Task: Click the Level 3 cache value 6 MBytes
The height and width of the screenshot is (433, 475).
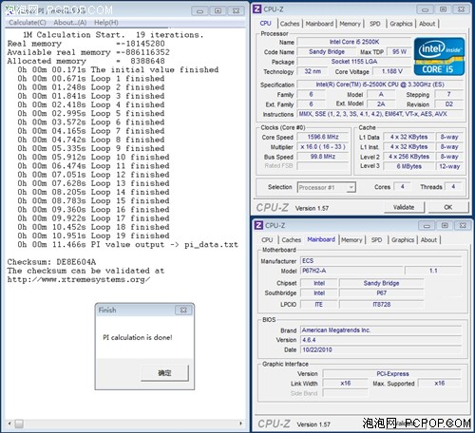Action: tap(408, 166)
